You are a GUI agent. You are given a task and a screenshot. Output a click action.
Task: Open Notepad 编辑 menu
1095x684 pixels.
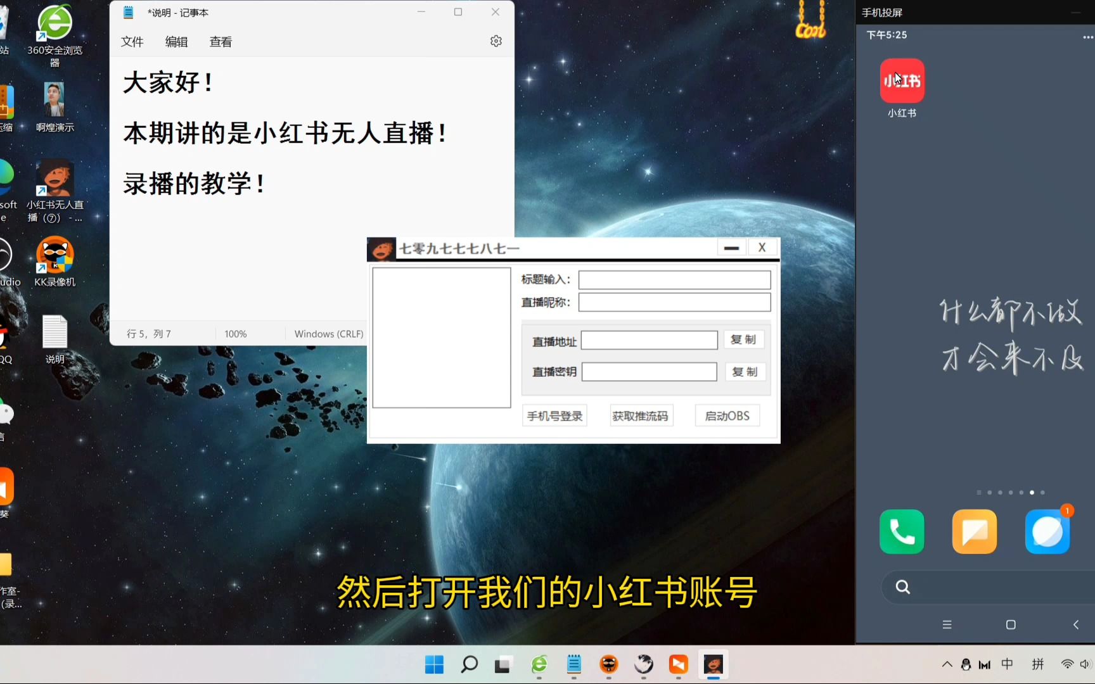177,42
